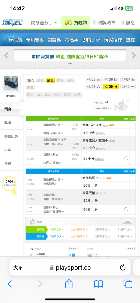Select the 日籃 league filter
The image size is (140, 303).
point(70,81)
